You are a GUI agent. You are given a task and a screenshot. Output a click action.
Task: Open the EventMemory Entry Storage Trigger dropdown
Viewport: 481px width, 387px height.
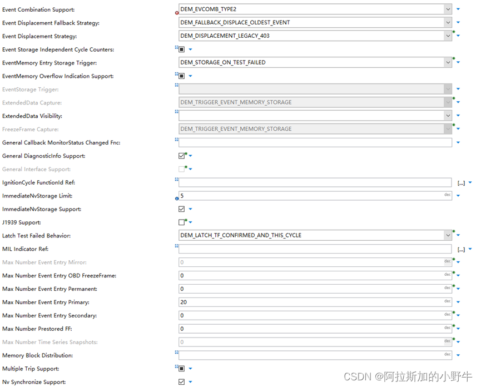coord(448,62)
